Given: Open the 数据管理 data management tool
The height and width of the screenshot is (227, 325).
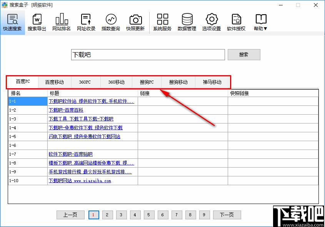Looking at the screenshot, I should tap(187, 23).
